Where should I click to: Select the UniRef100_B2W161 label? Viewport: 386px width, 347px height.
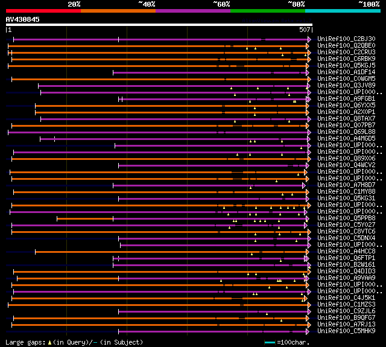pos(346,265)
